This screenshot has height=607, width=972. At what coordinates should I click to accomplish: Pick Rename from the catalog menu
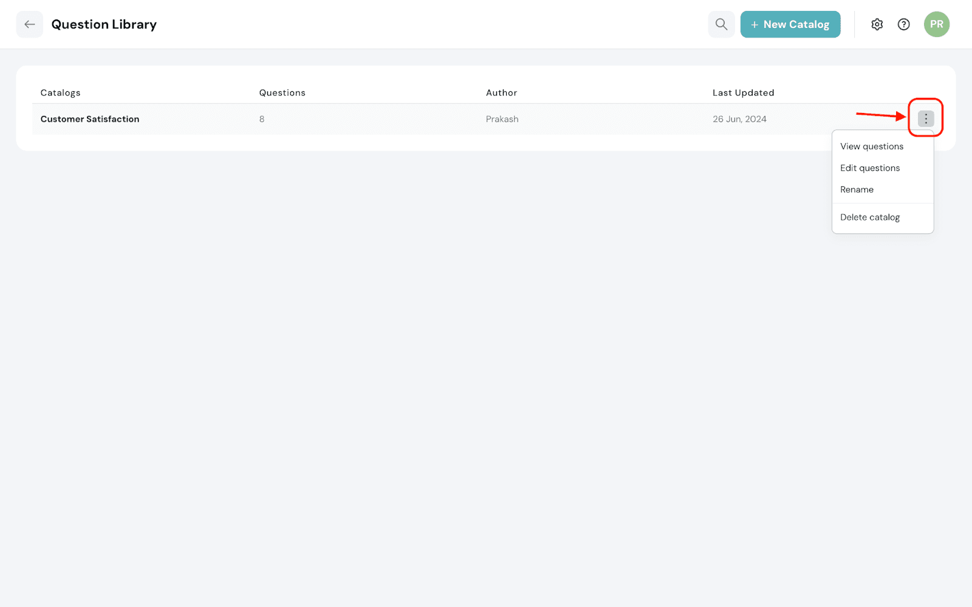[x=857, y=189]
